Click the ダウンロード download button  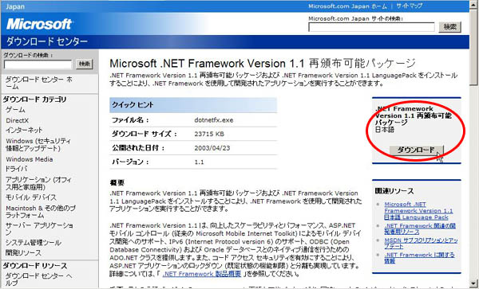pyautogui.click(x=416, y=150)
